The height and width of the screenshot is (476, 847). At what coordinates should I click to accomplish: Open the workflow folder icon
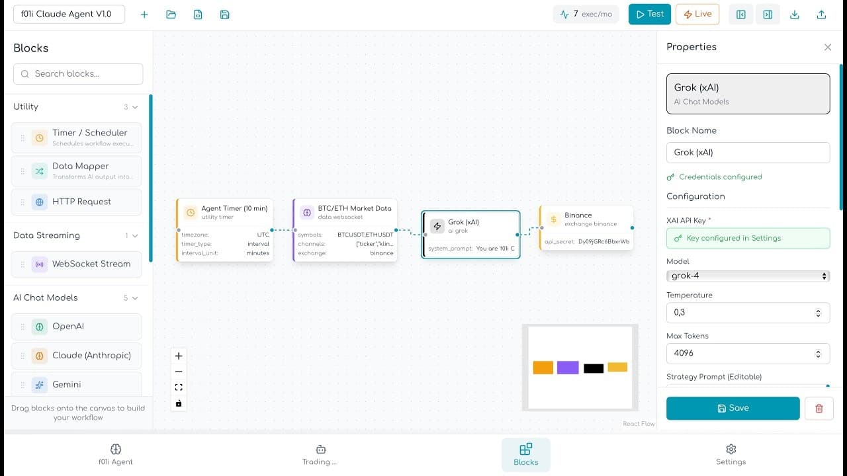(171, 14)
